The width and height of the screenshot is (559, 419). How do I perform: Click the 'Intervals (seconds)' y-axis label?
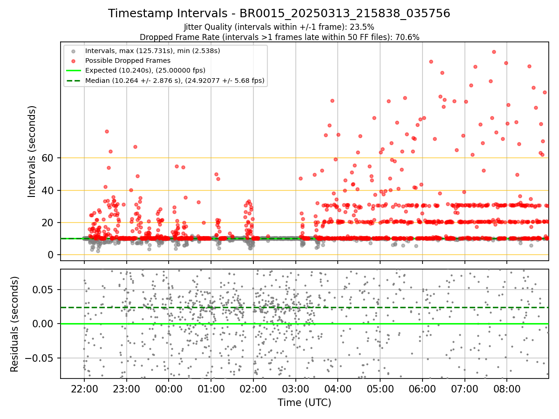pos(32,151)
